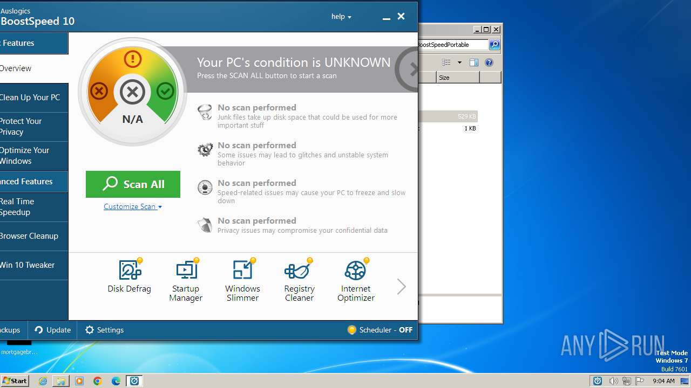Open the Protect Your Privacy tab

click(x=34, y=127)
